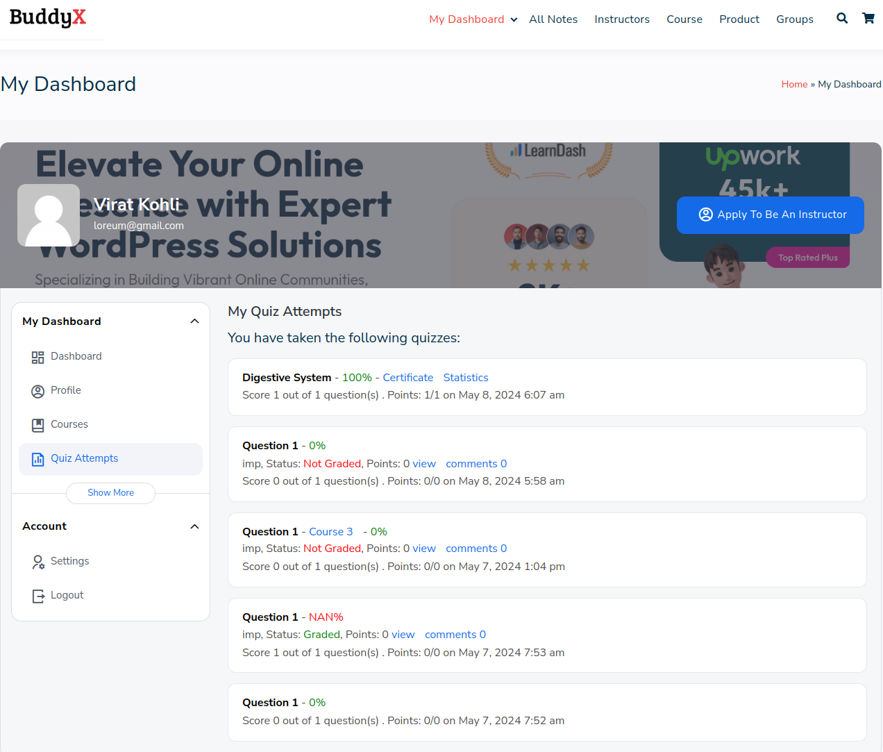Click the Dashboard grid icon in sidebar

(x=37, y=357)
